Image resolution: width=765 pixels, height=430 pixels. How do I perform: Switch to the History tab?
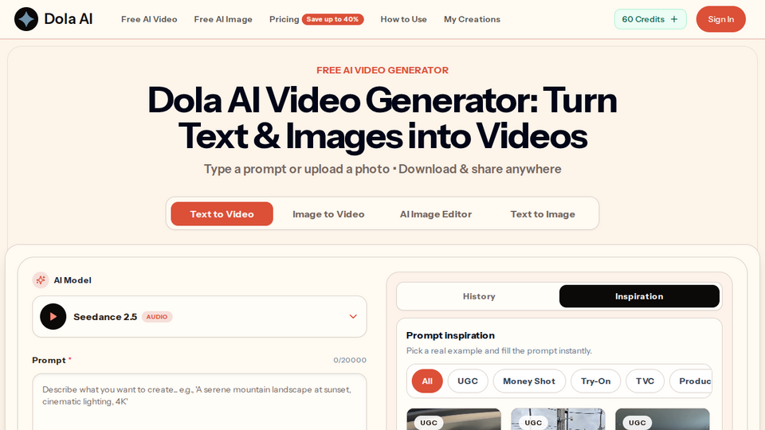479,296
